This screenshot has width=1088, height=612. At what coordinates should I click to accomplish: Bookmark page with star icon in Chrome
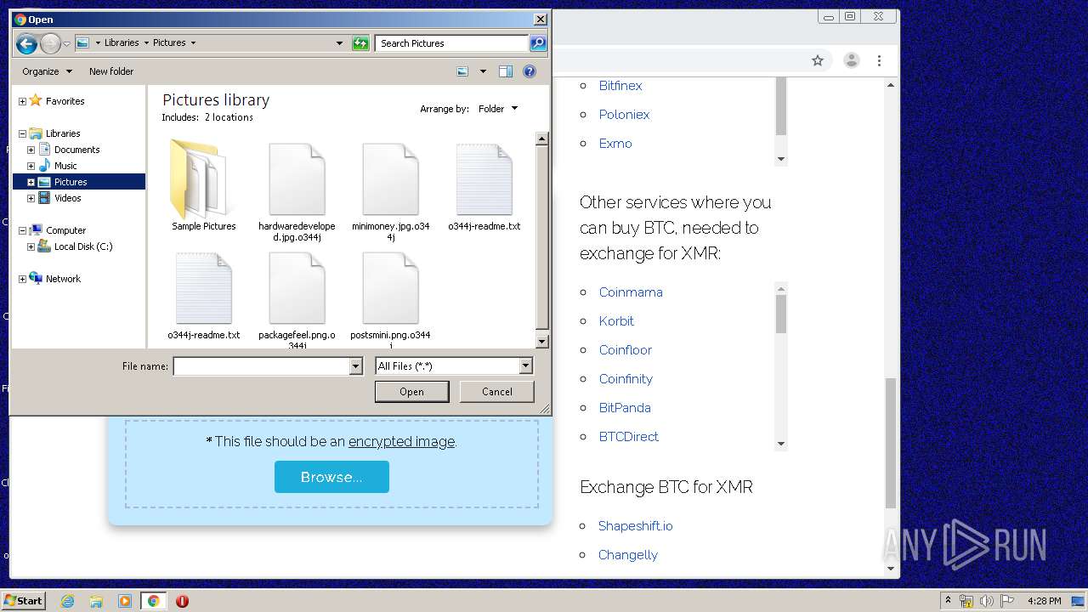pyautogui.click(x=818, y=60)
